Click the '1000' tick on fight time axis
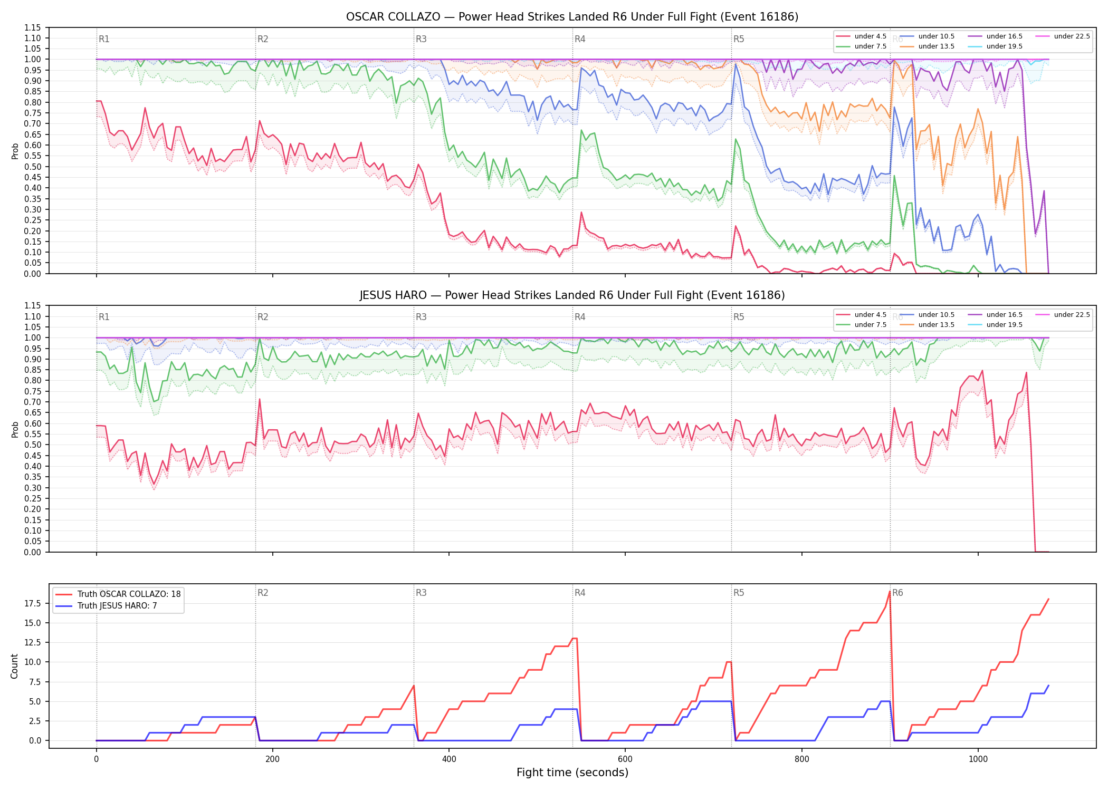 pos(978,759)
